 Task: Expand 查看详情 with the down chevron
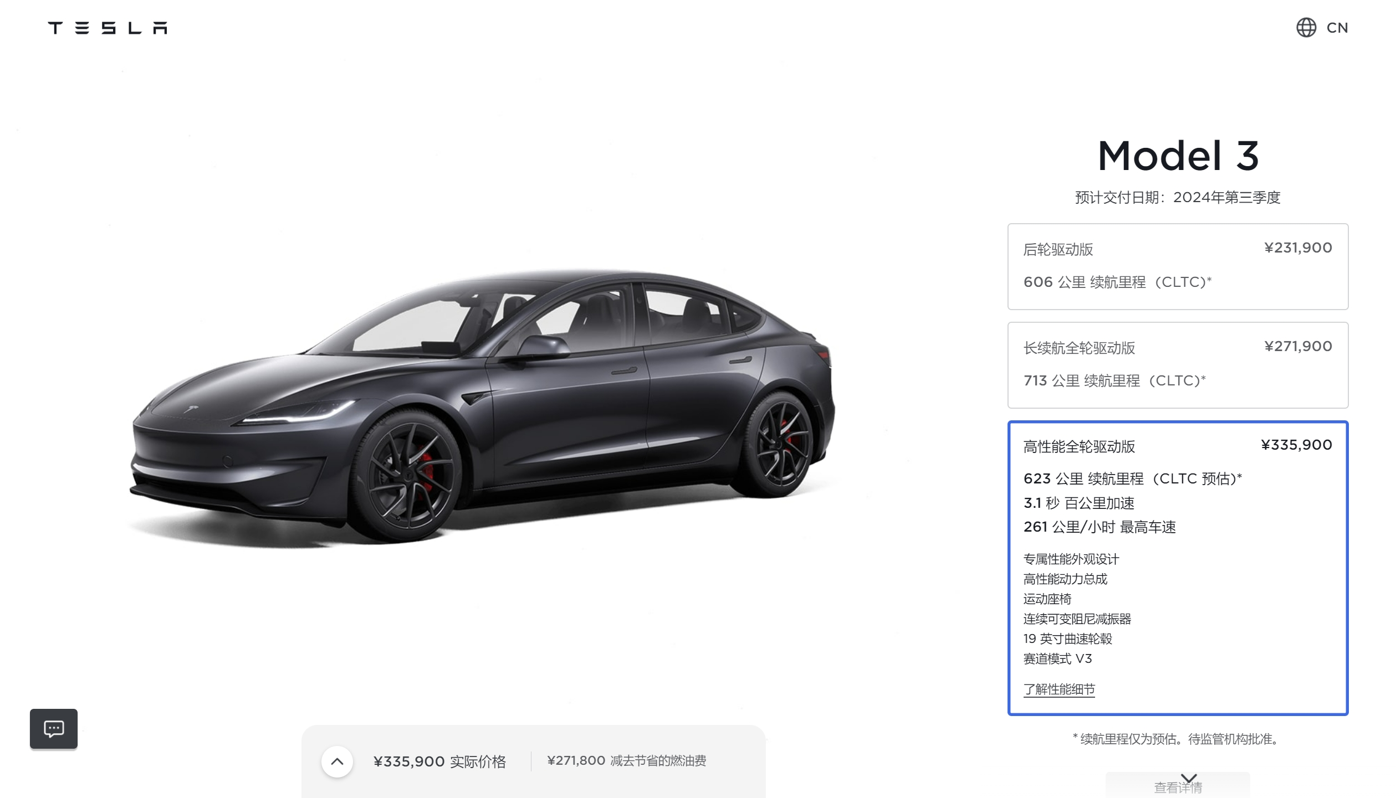1189,779
